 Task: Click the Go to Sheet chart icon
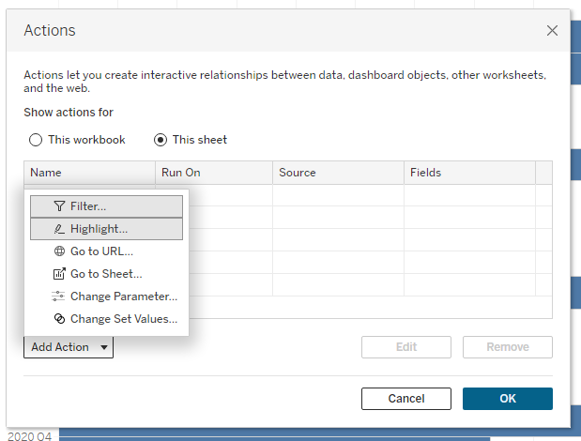[x=59, y=274]
